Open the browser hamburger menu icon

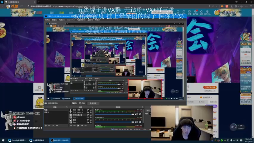(x=251, y=6)
